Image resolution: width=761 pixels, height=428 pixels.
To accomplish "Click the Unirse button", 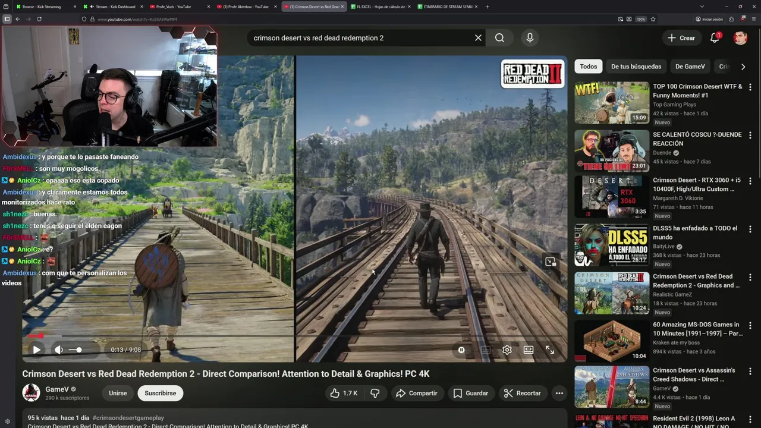I will [x=118, y=393].
